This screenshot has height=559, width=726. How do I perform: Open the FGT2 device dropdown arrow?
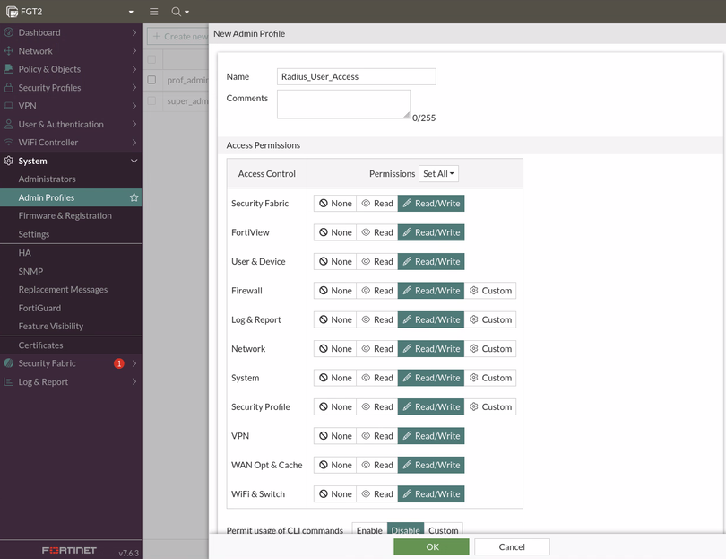(131, 12)
